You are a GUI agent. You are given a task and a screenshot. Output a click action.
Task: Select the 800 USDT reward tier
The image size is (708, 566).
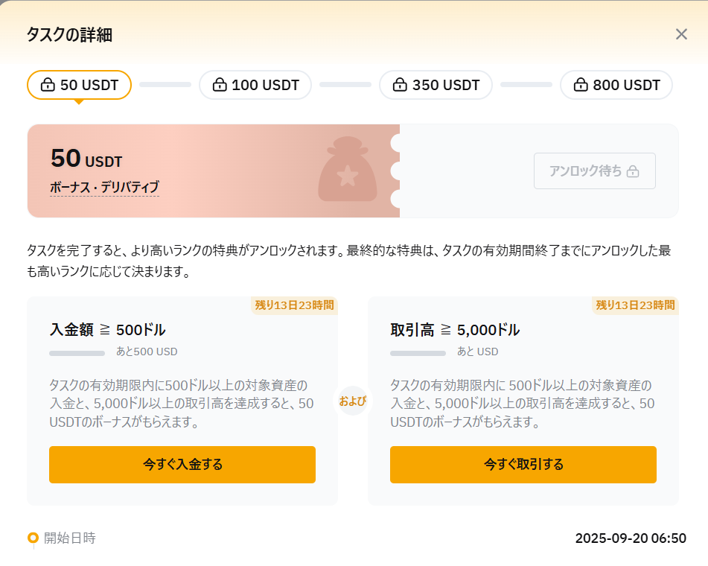pyautogui.click(x=616, y=85)
